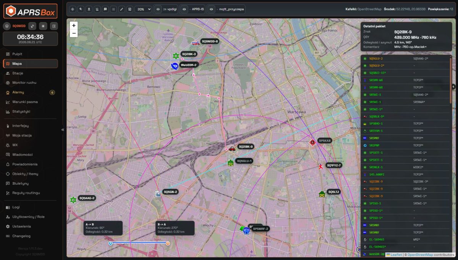Select the ruler measurement tool
Viewport: 458px width, 260px height.
tap(121, 9)
